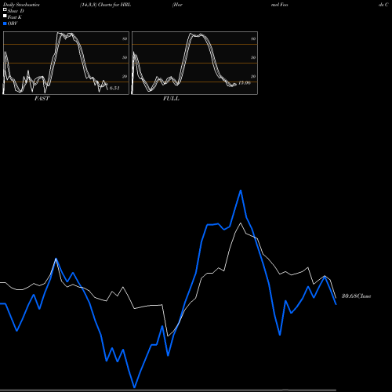Click the 80 axis label in FAST chart
The height and width of the screenshot is (392, 392).
(125, 38)
